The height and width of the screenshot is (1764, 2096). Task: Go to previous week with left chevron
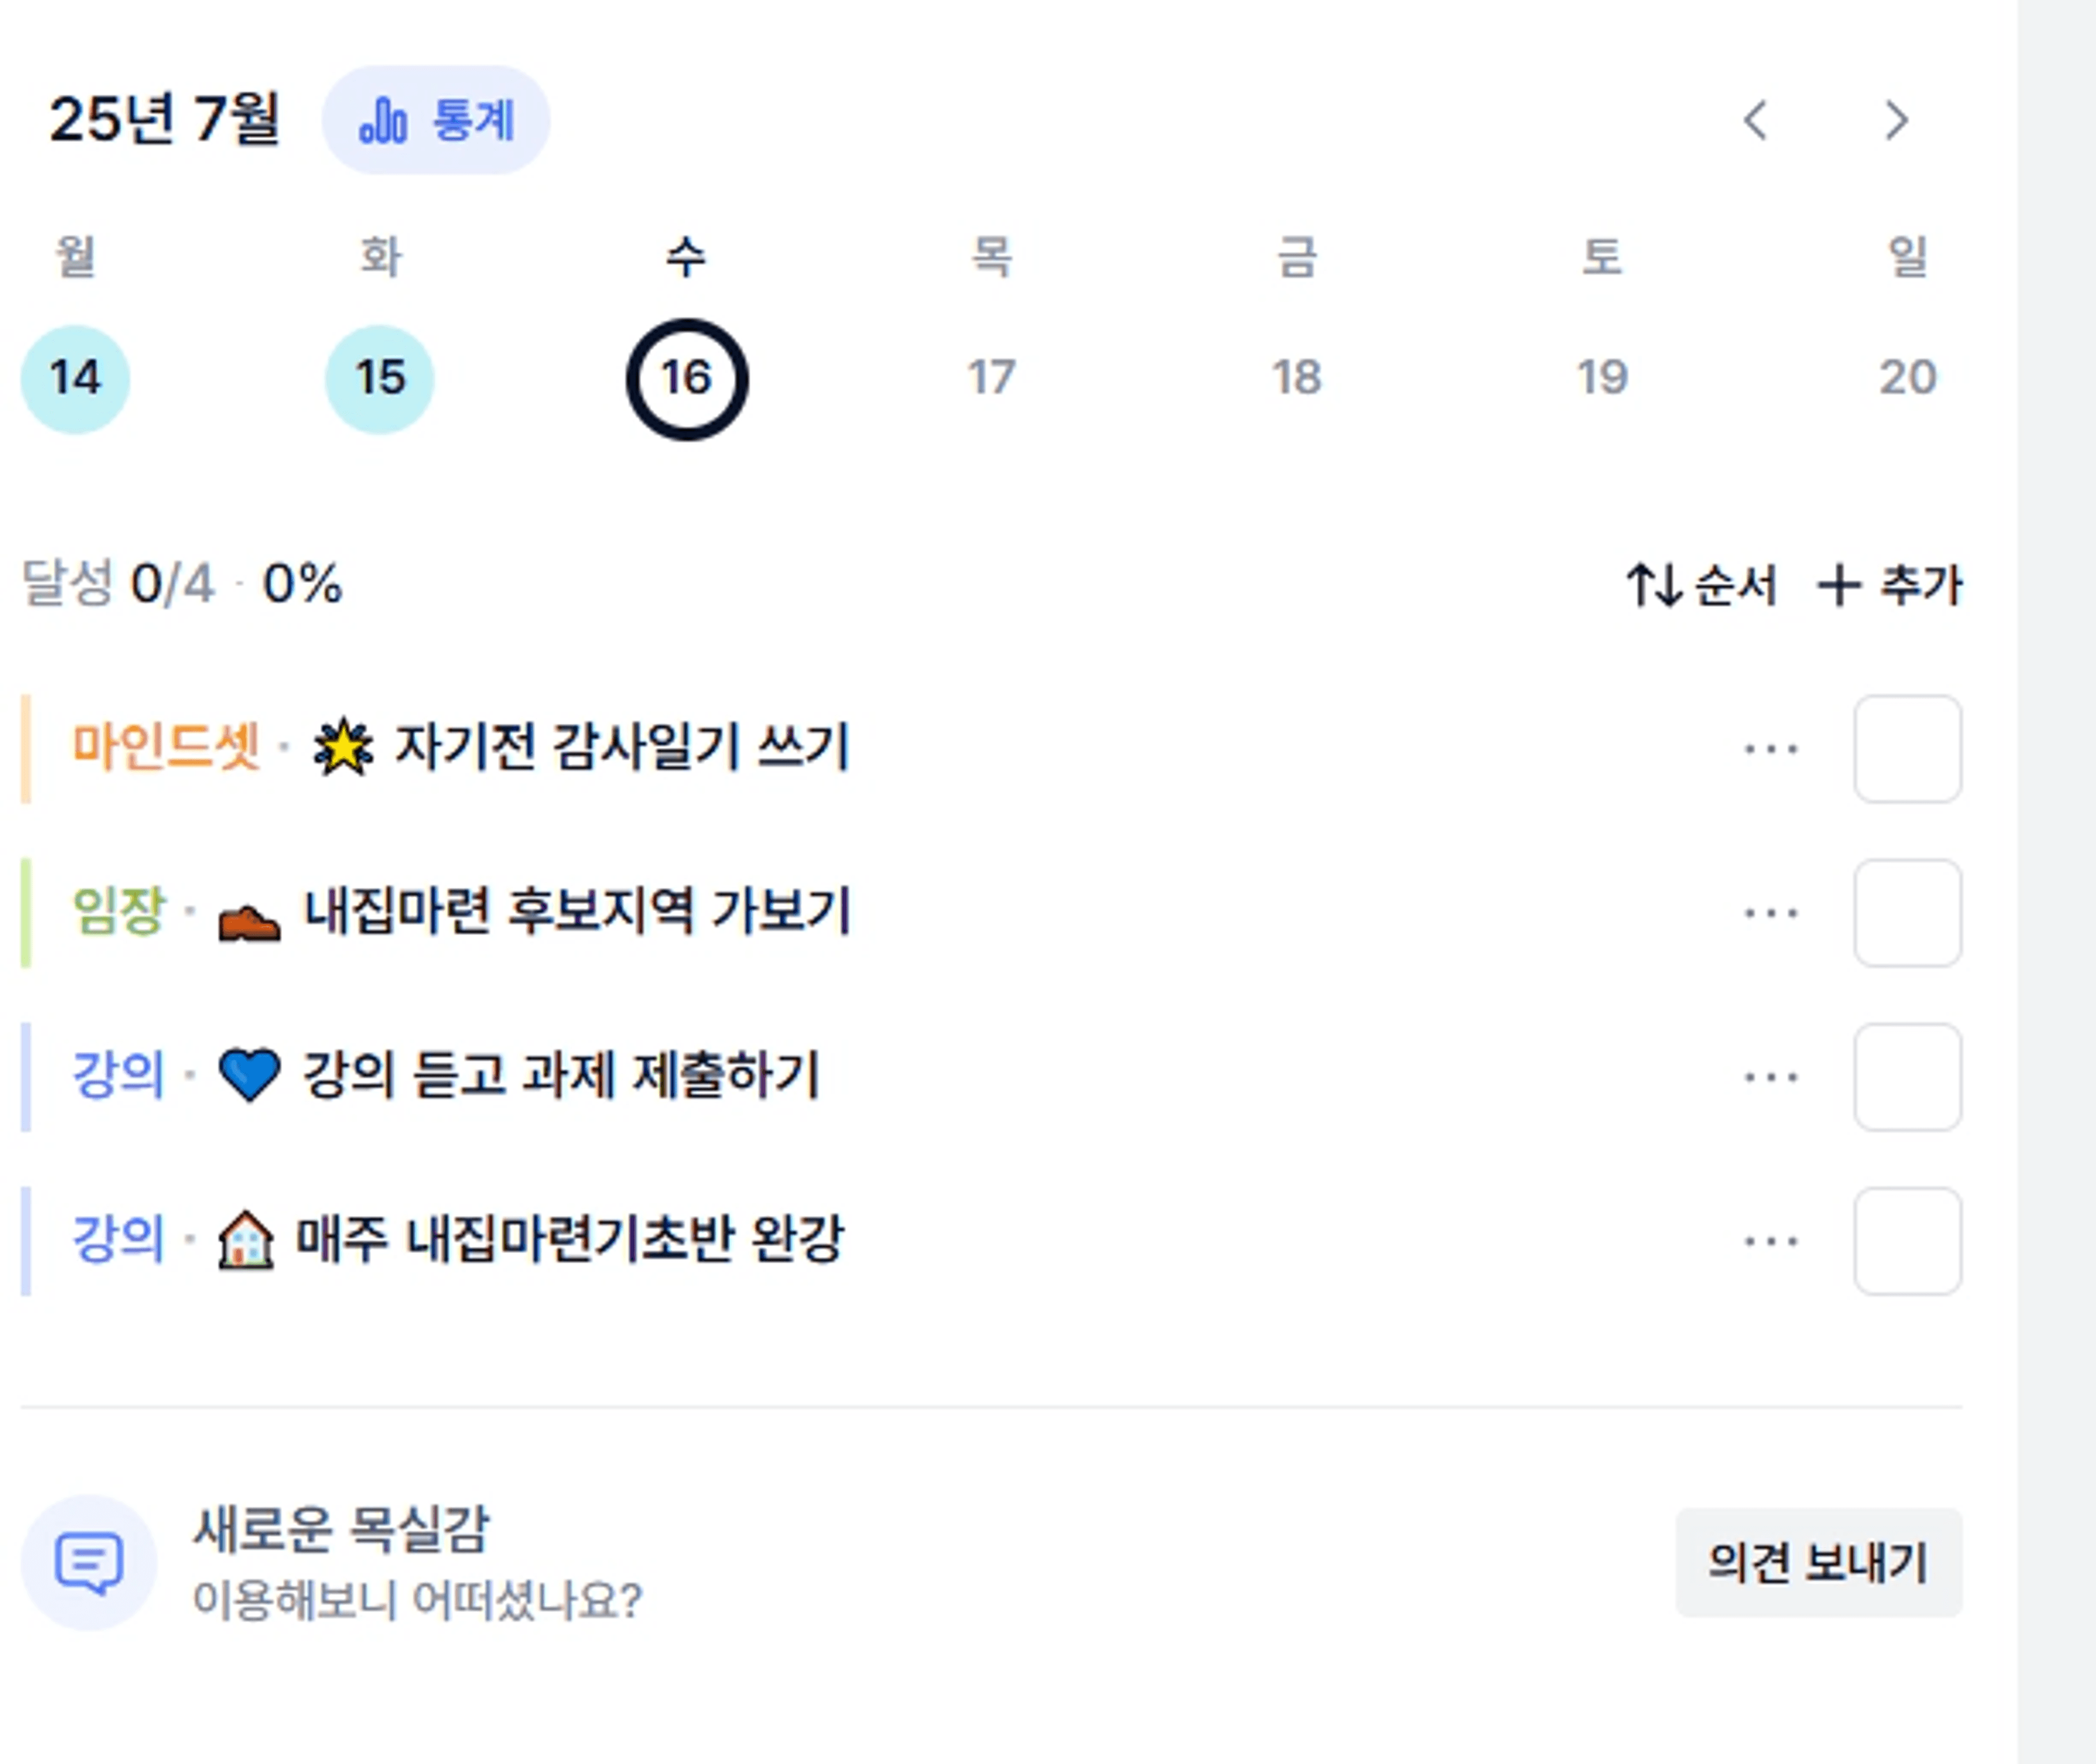point(1756,120)
